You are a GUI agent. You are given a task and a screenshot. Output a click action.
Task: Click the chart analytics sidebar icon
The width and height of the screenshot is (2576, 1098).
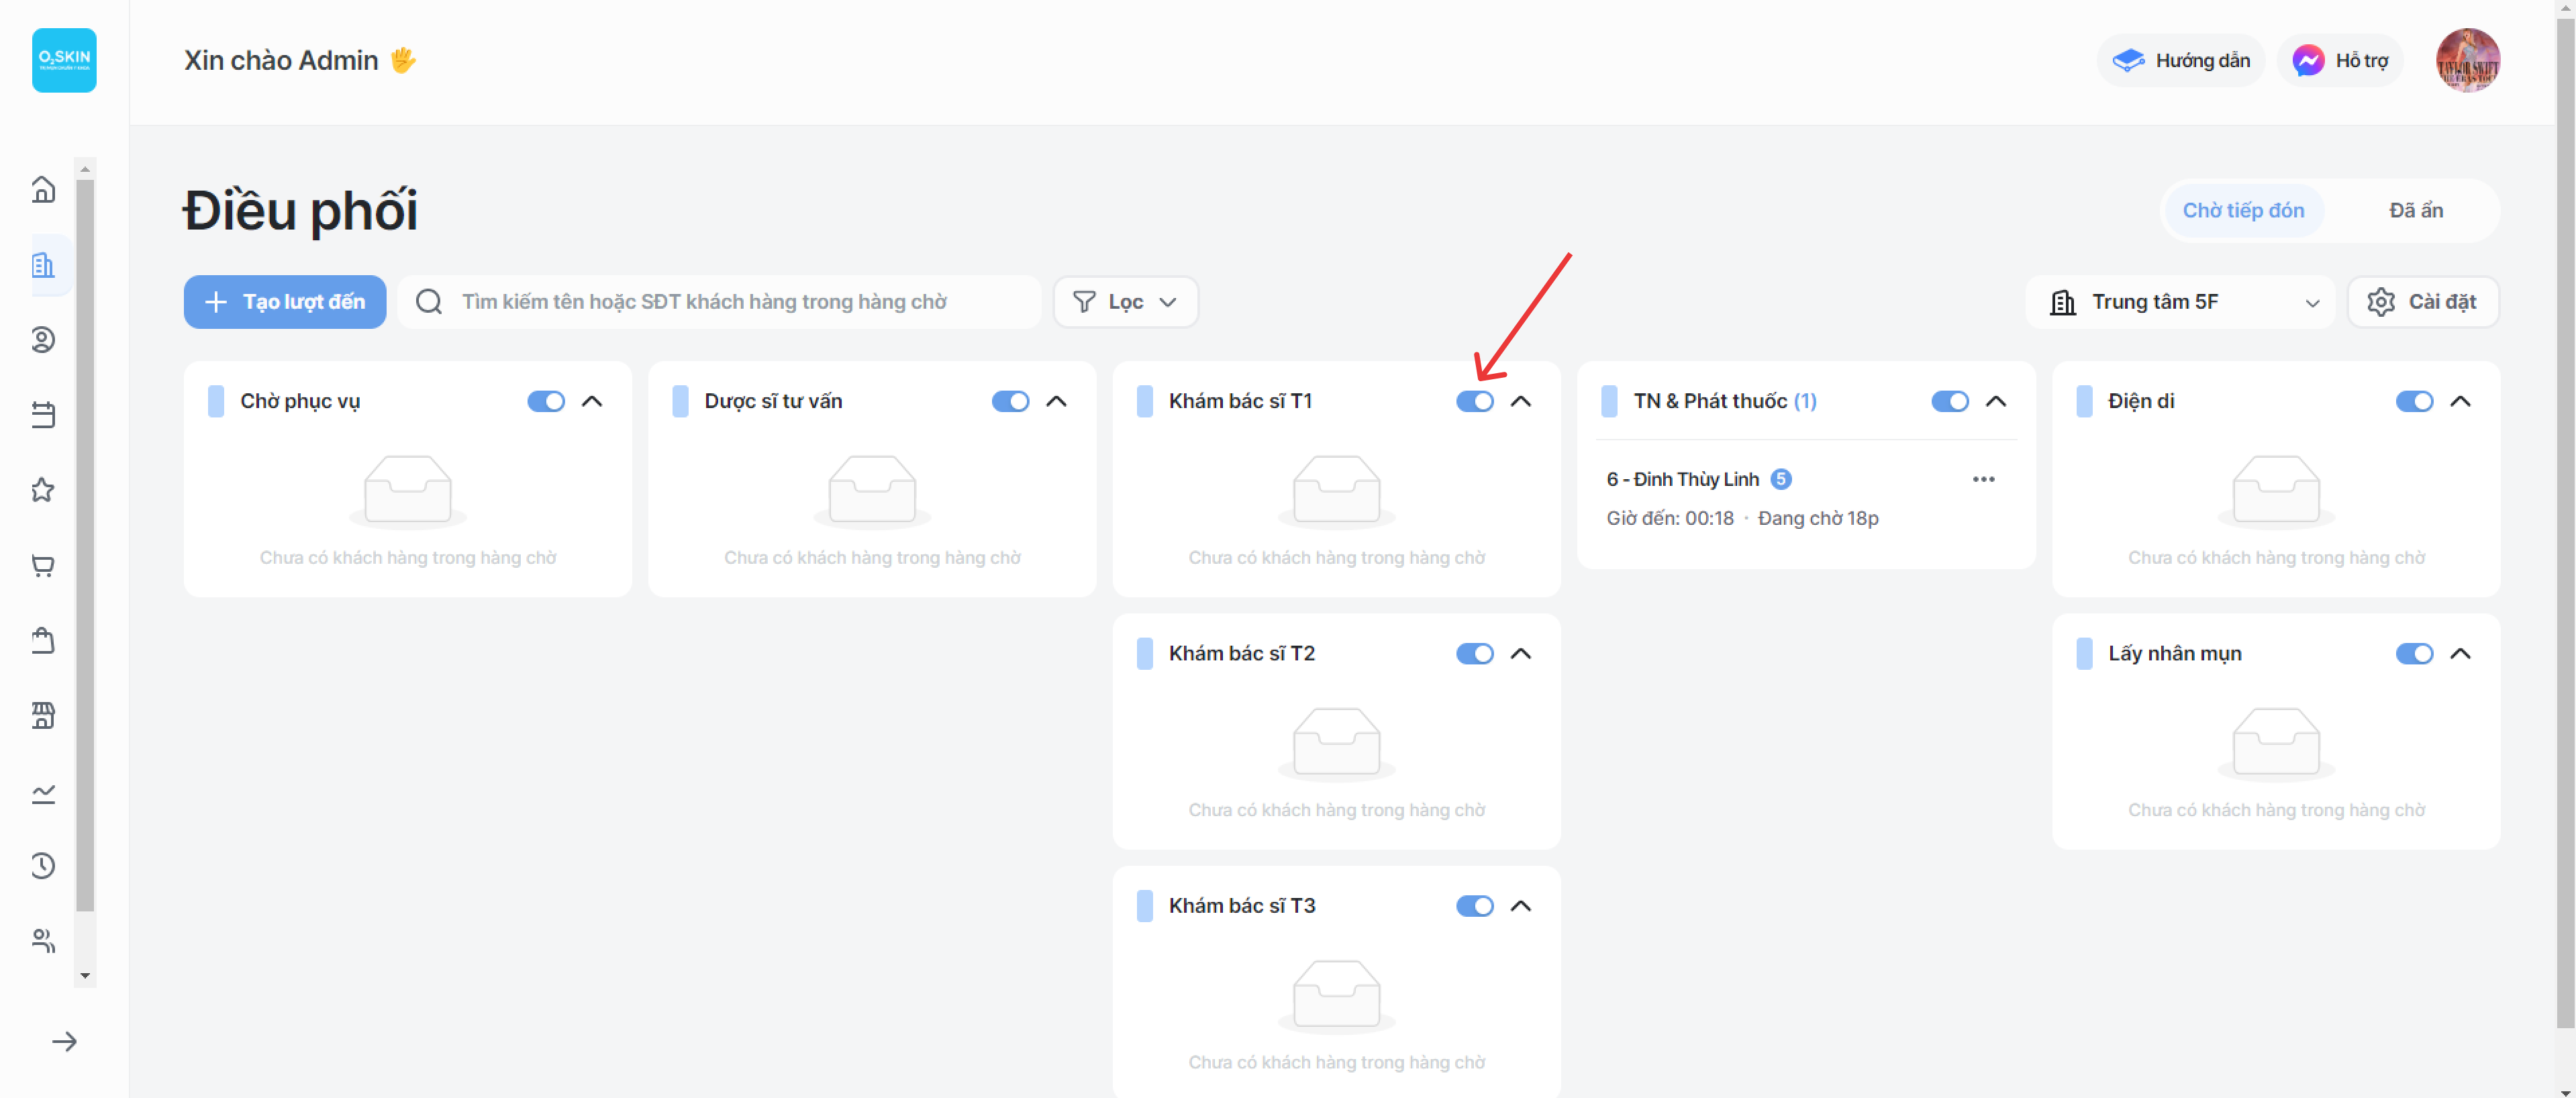43,793
